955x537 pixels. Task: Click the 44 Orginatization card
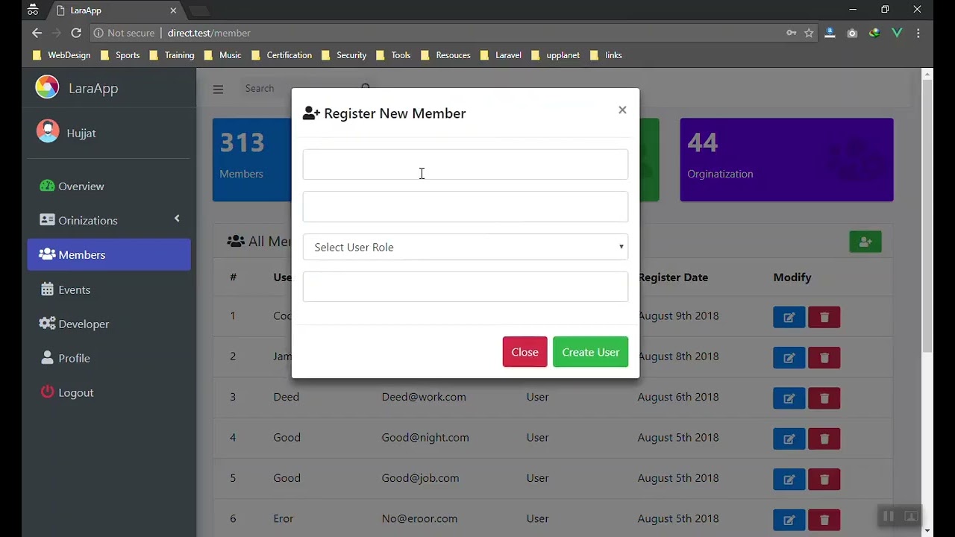pos(786,160)
